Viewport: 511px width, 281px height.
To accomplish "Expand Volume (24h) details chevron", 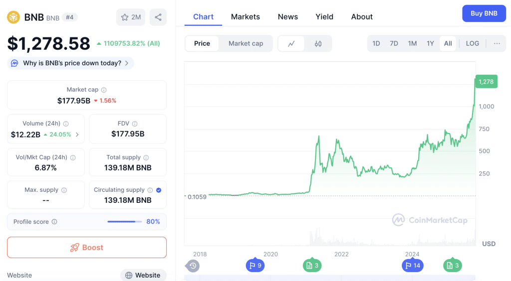I will tap(77, 135).
